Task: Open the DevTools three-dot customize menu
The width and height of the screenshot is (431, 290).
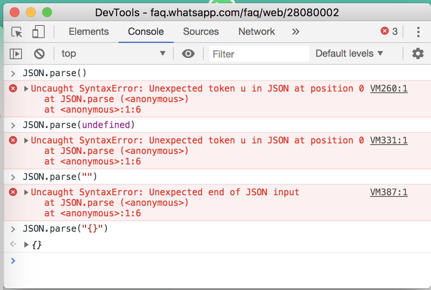Action: [418, 32]
